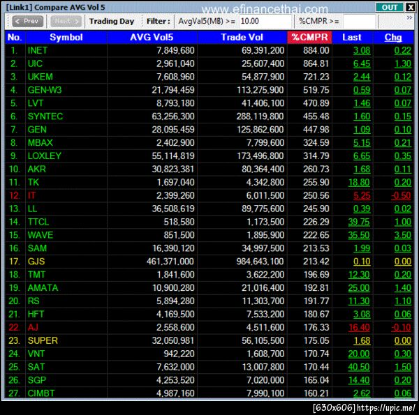Click Trade Vol value 7,020,000 for SGP
419x415 pixels.
[x=265, y=380]
